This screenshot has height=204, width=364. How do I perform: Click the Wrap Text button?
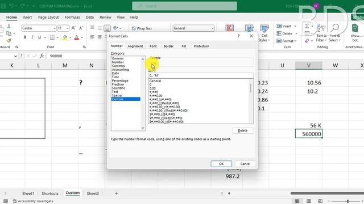142,28
